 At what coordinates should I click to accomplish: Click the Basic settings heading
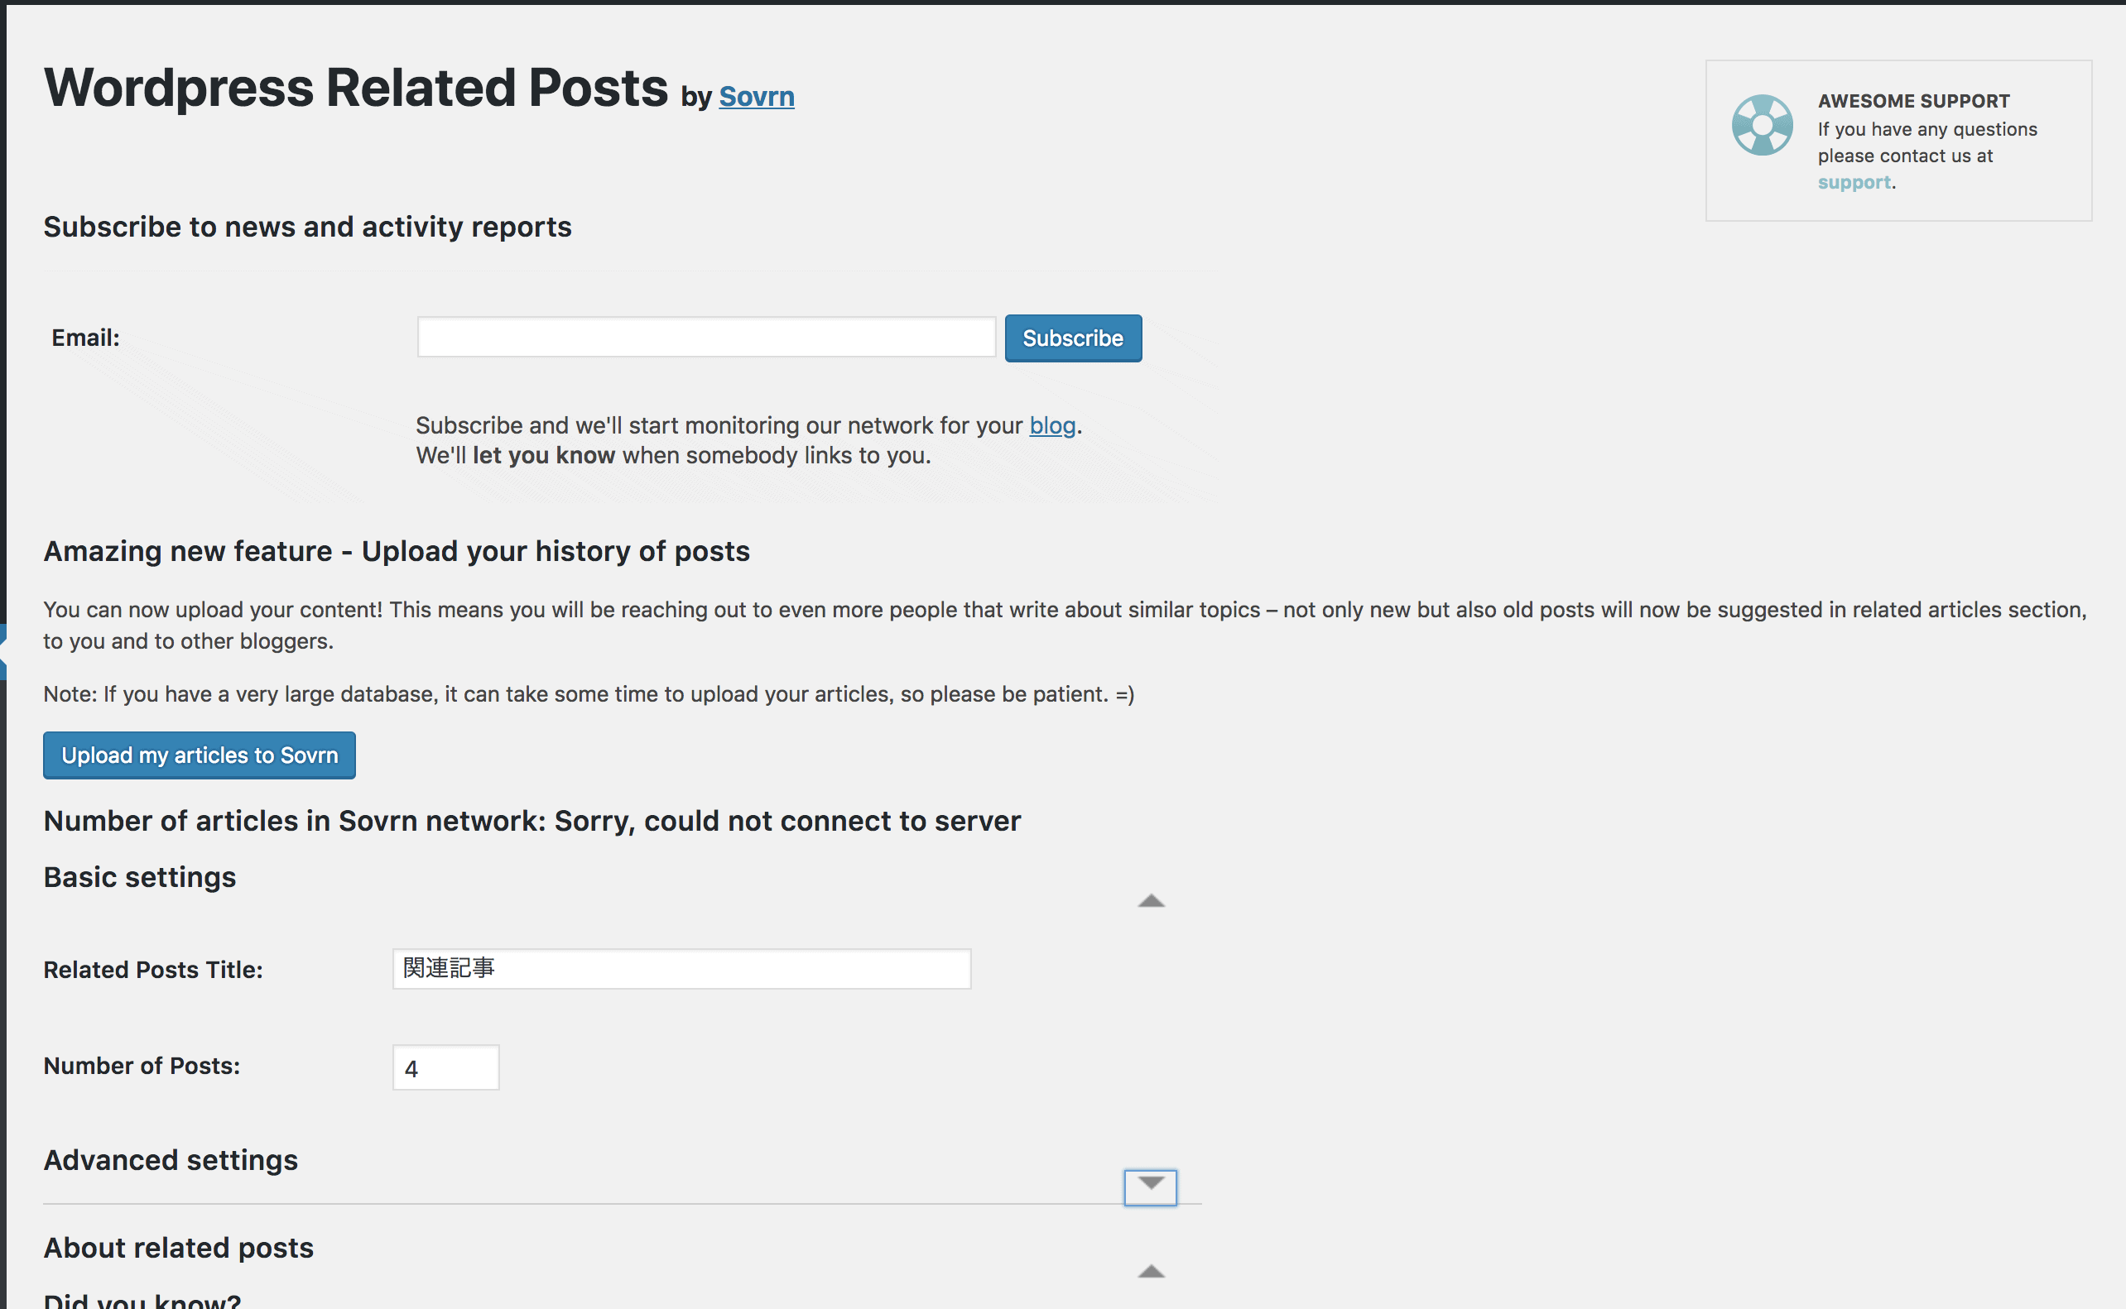[x=139, y=877]
